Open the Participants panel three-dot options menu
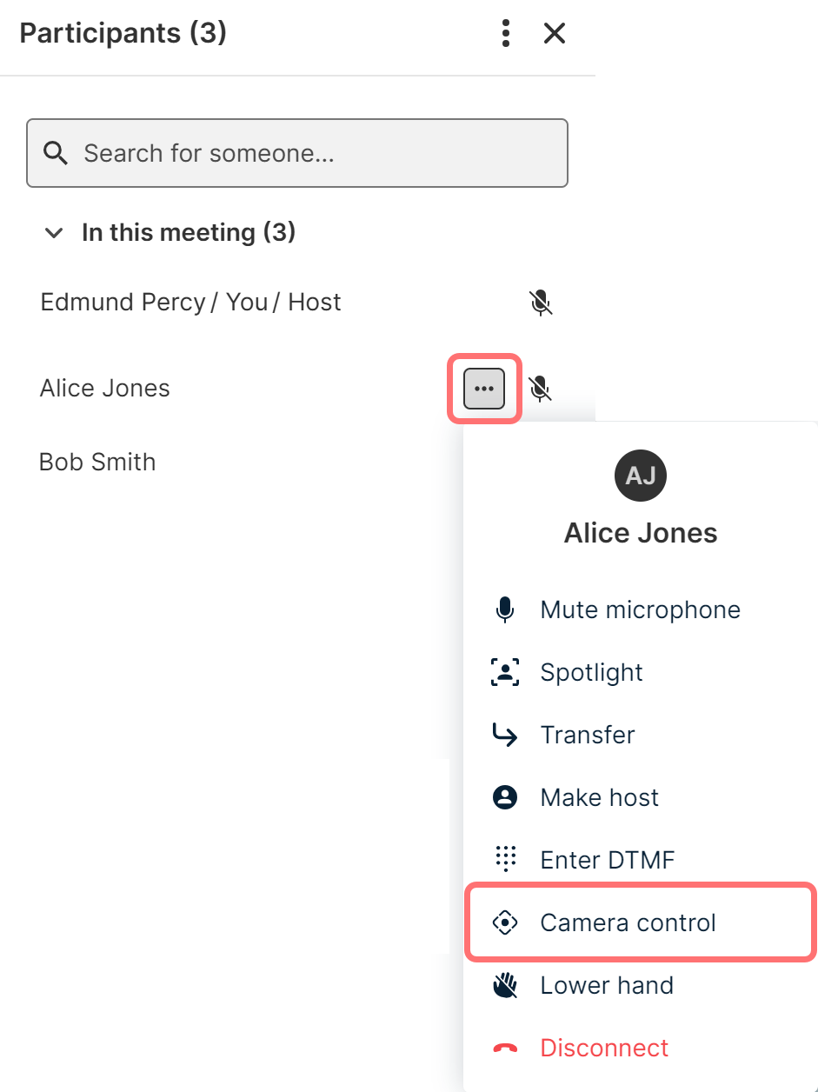818x1092 pixels. point(506,34)
